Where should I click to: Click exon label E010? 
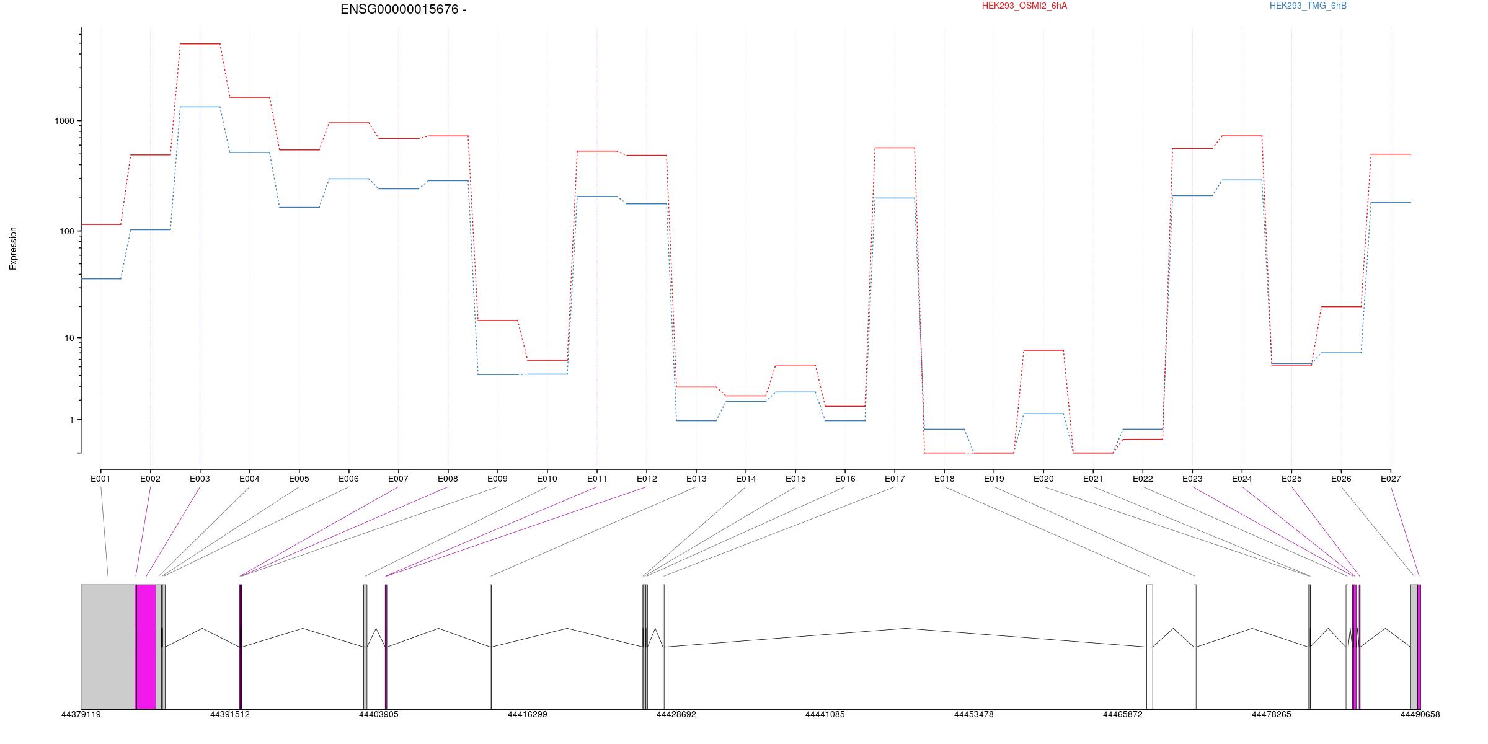point(547,479)
